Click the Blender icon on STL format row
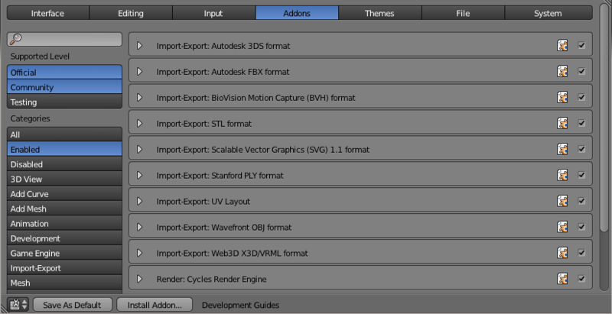This screenshot has width=612, height=314. point(562,124)
